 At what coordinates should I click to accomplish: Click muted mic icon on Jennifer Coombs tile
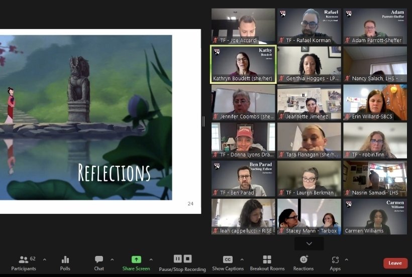pos(216,116)
